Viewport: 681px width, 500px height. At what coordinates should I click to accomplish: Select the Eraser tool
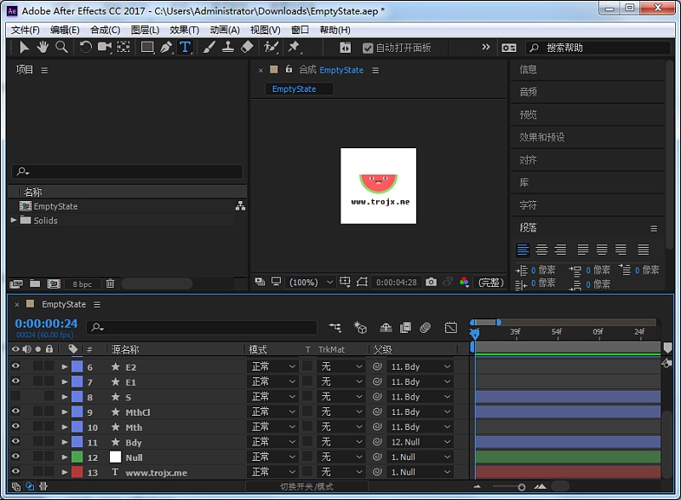[247, 47]
